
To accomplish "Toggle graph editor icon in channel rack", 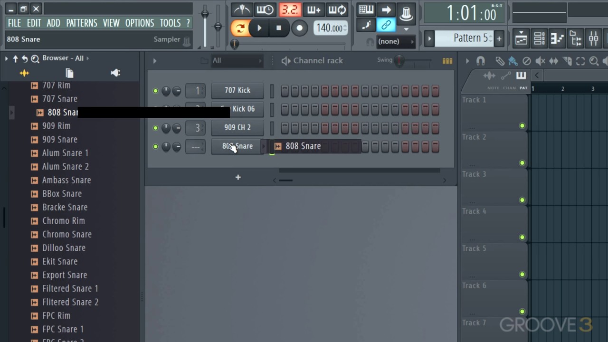I will tap(447, 61).
